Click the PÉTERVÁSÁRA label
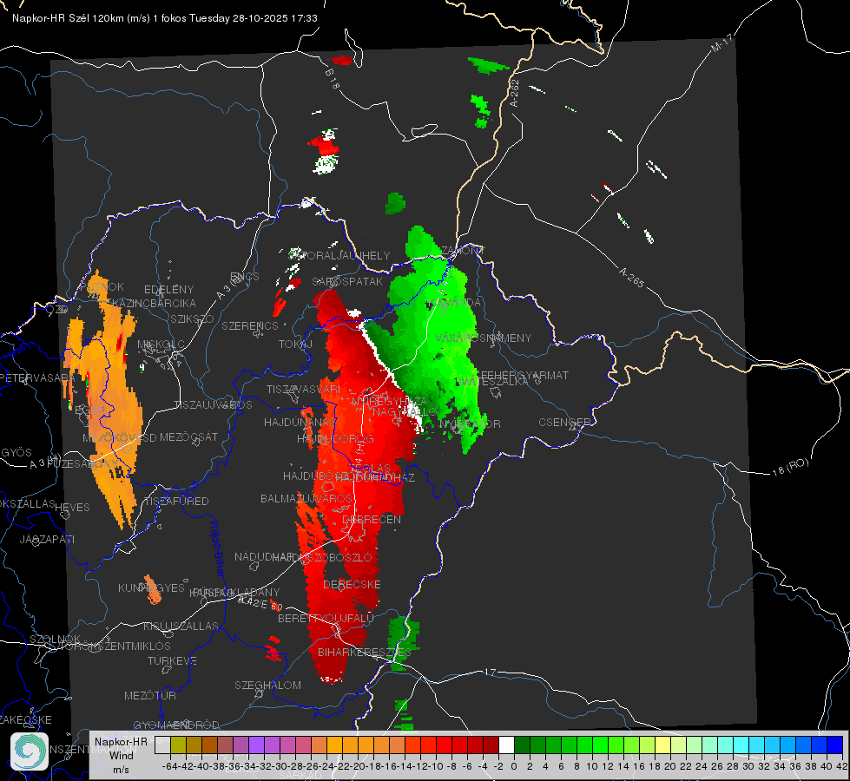The image size is (850, 781). click(x=38, y=377)
